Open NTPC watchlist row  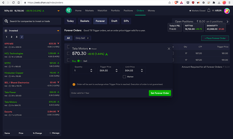click(x=32, y=64)
